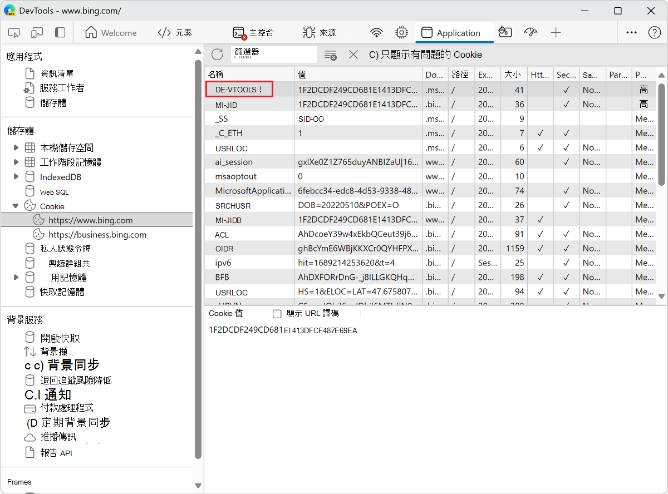Click the performance monitor gauge icon

(531, 33)
